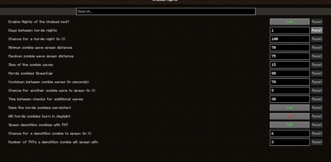Toggle Enable Nights of the Undead mod
Viewport: 331px width, 162px height.
coord(289,22)
